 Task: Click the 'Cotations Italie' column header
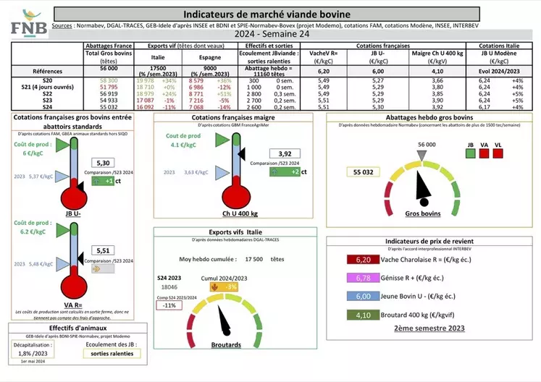pos(499,46)
